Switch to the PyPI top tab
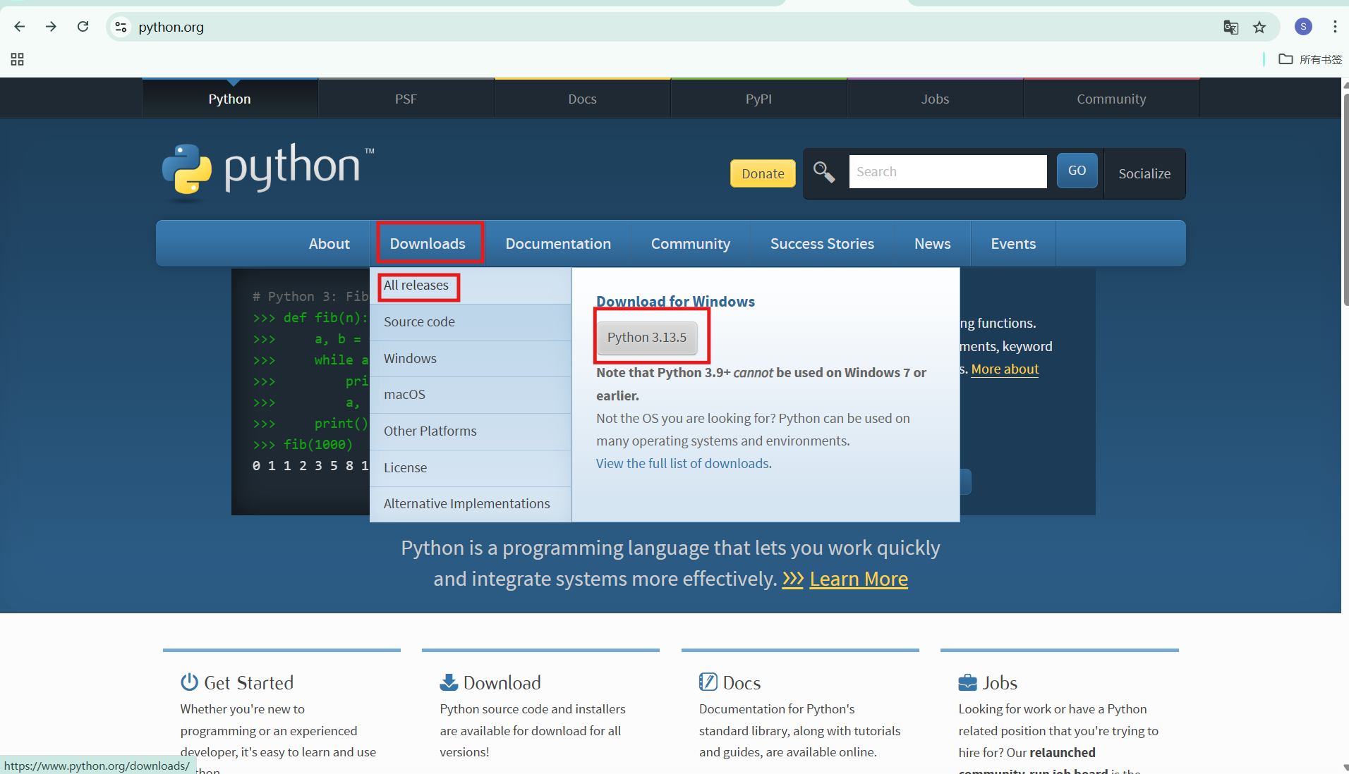 coord(759,99)
